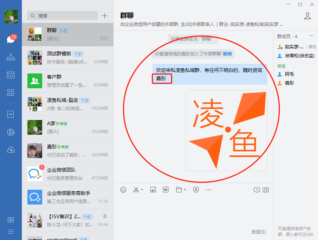318x240 pixels.
Task: Click the 撤销 link to revoke invite
Action: point(227,54)
